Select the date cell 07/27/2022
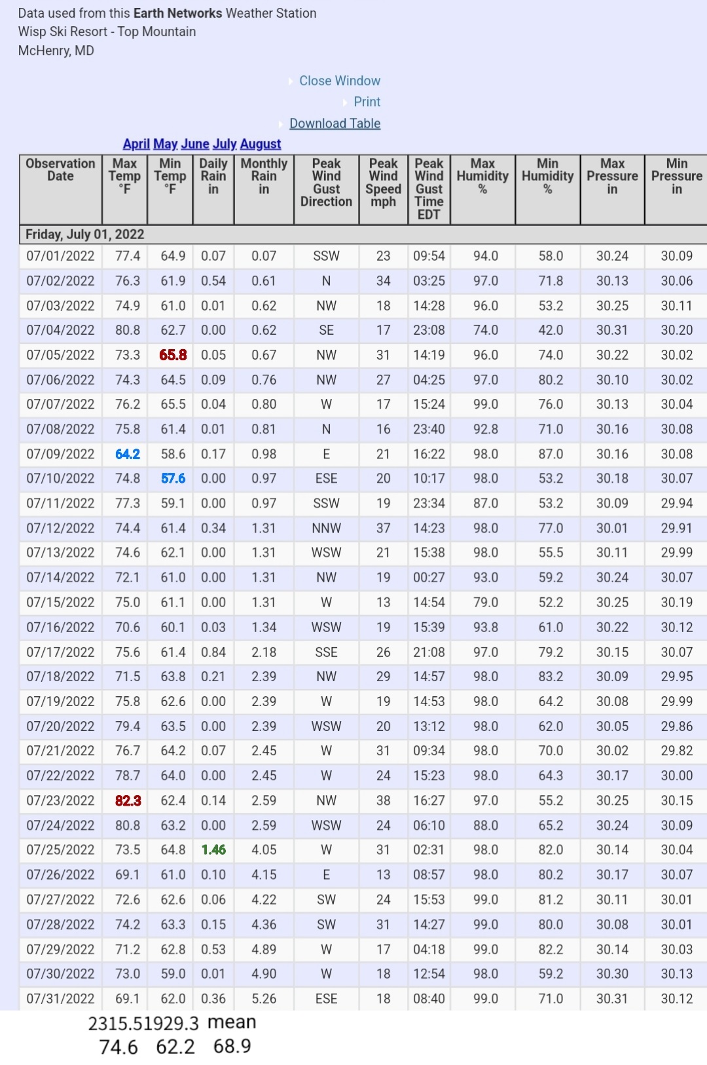 [60, 899]
